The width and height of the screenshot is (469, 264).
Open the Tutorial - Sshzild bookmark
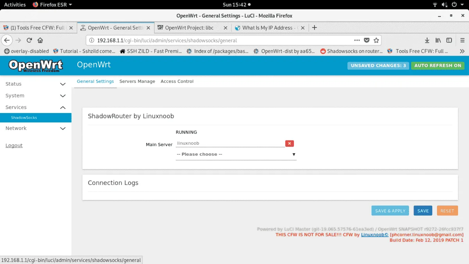tap(84, 51)
